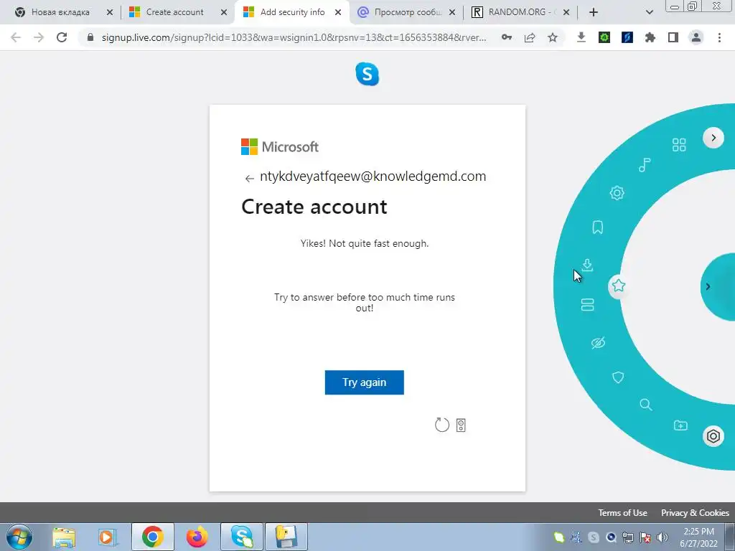Open the Extensions puzzle menu
This screenshot has width=735, height=551.
click(650, 37)
